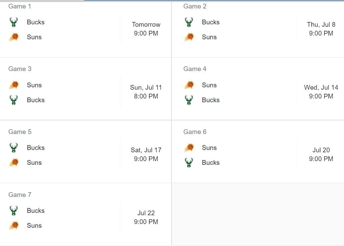
Task: Select the Game 6 Jul 20 time
Action: (321, 155)
